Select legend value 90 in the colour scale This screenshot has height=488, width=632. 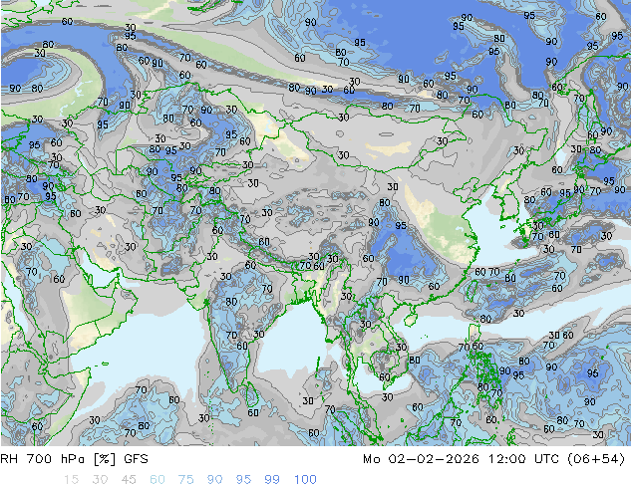(214, 480)
